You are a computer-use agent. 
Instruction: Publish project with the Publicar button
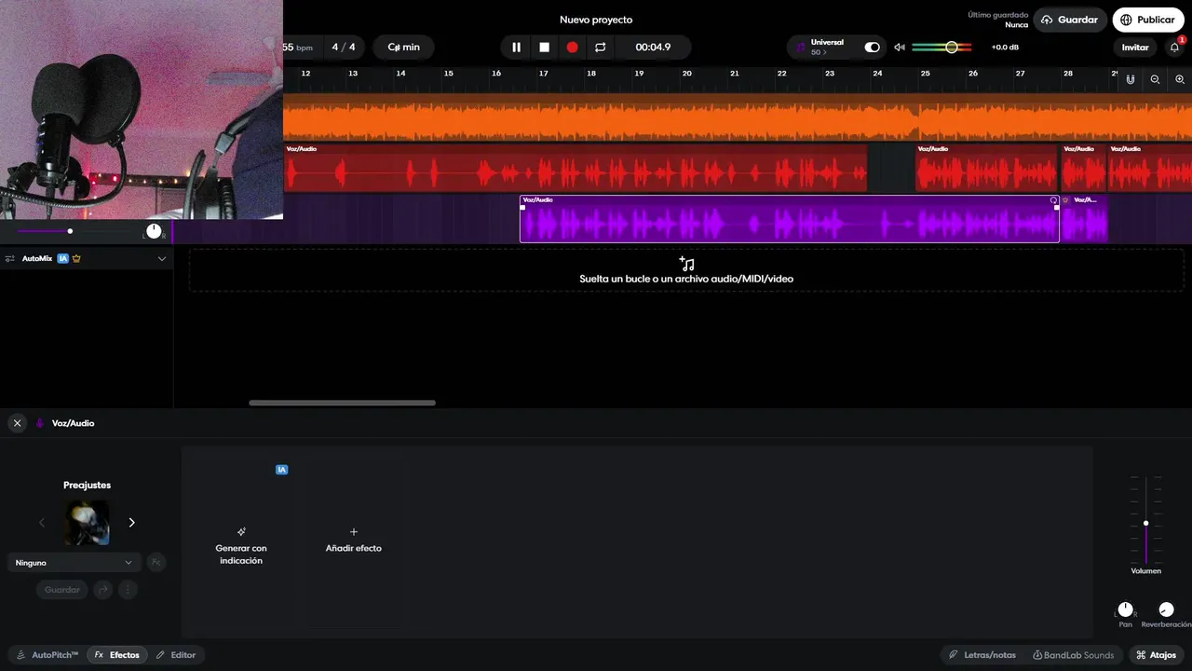(1147, 20)
